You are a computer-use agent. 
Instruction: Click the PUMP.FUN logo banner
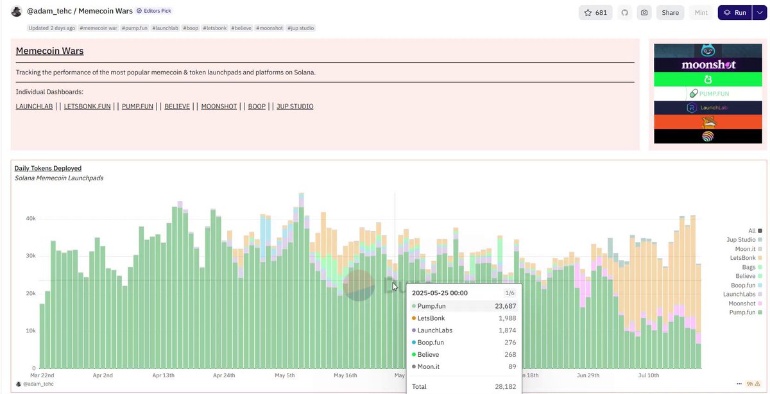pyautogui.click(x=708, y=94)
